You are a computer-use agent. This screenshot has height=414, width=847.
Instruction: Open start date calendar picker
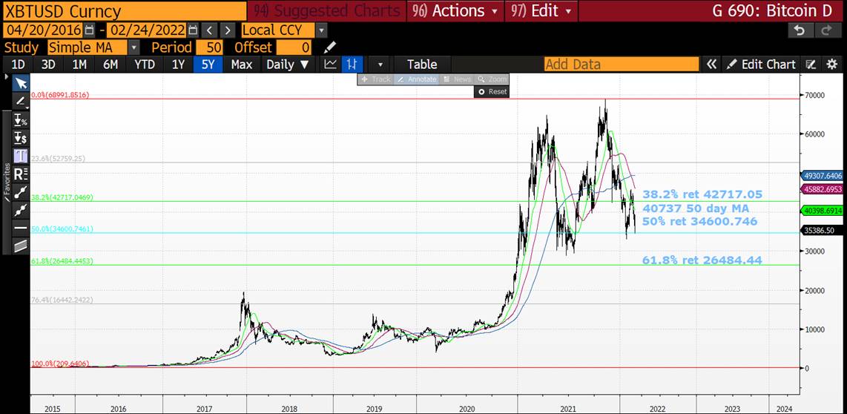point(90,30)
